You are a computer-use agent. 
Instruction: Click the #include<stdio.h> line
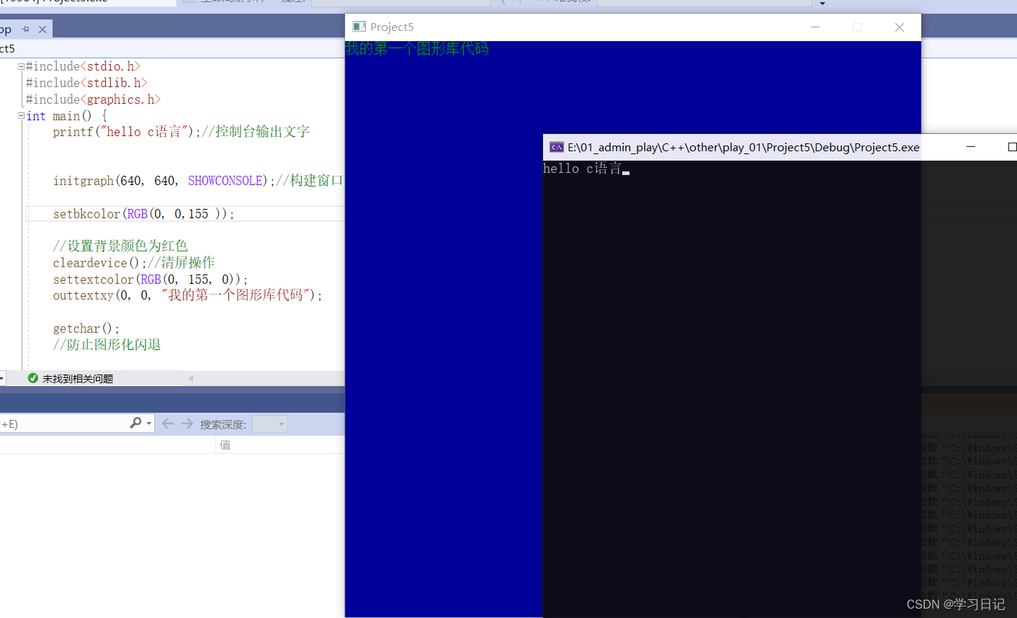click(84, 66)
